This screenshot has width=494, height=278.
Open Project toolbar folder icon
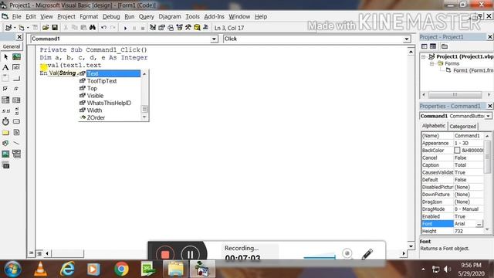point(46,28)
